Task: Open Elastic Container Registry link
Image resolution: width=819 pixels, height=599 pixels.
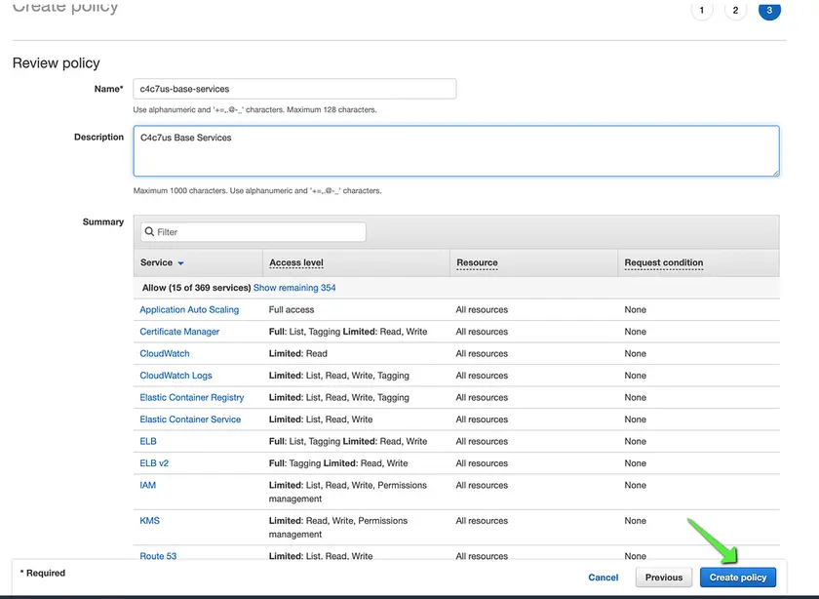Action: click(192, 397)
